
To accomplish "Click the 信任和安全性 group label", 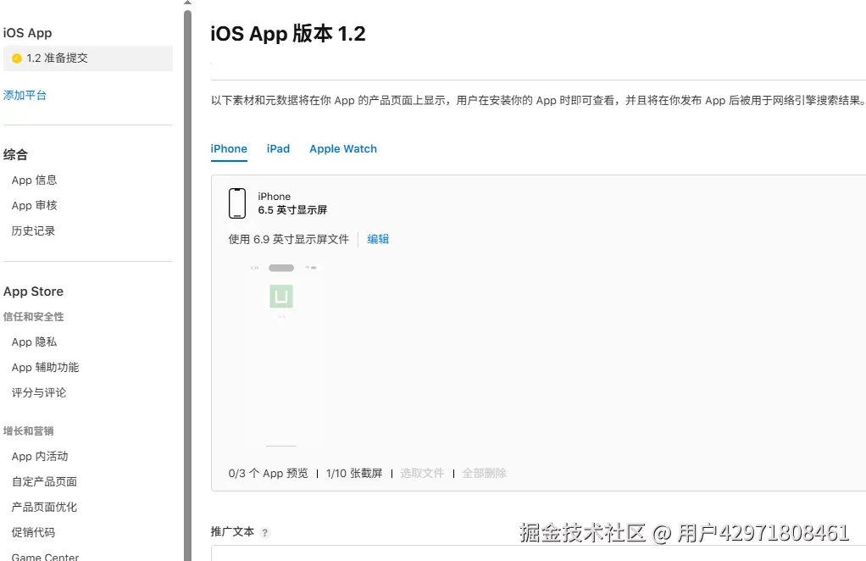I will click(34, 316).
